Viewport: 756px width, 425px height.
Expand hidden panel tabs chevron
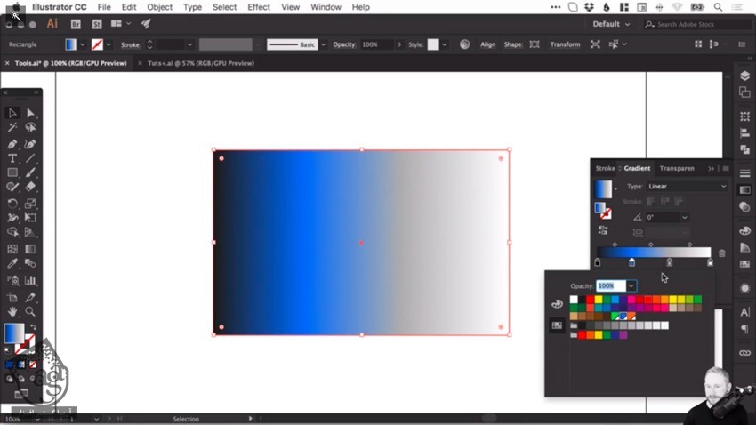711,168
